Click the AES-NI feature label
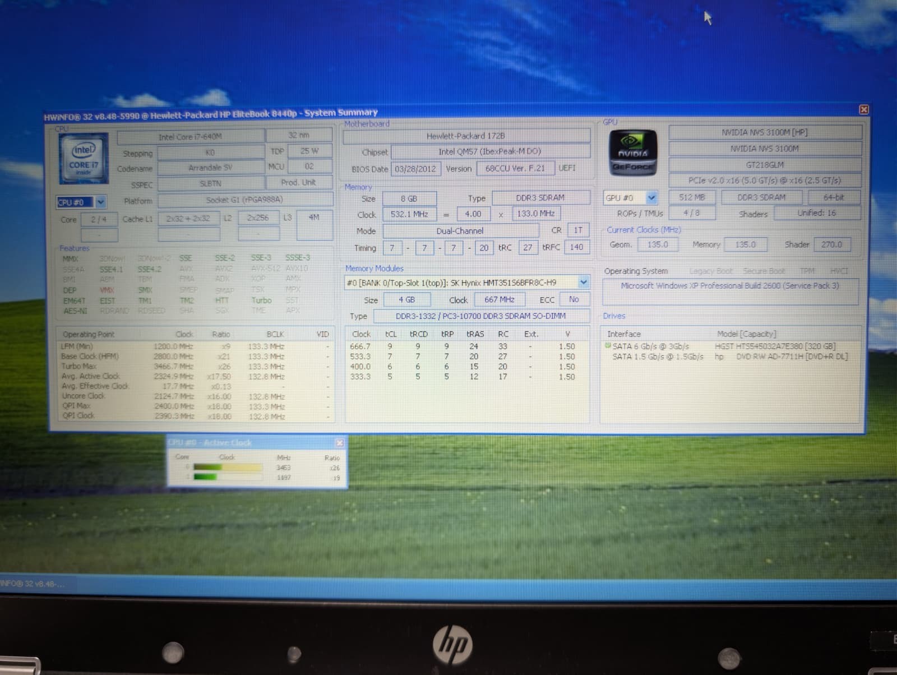Image resolution: width=897 pixels, height=675 pixels. tap(75, 311)
